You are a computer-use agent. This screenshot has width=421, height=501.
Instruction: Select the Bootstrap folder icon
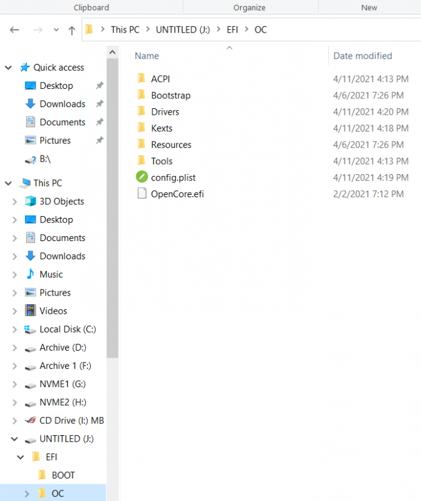[142, 95]
